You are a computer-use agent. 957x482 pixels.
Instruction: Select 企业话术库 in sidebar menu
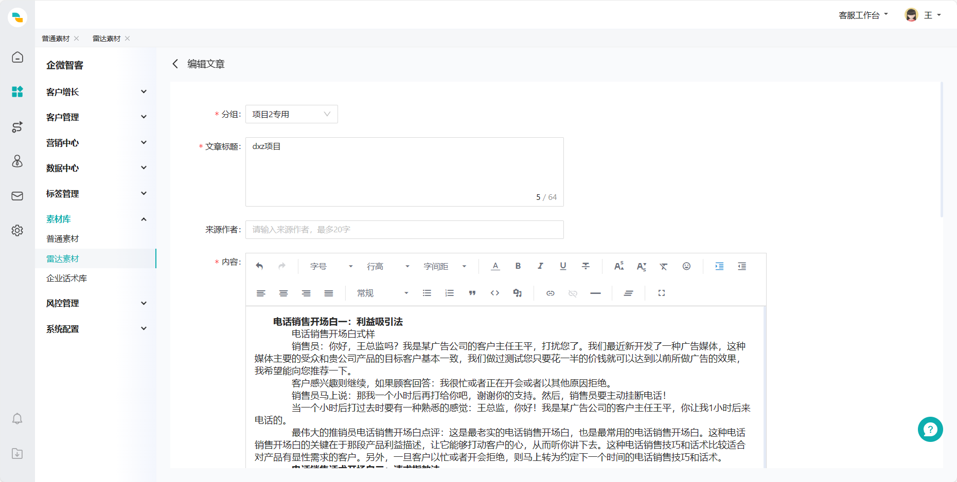(96, 278)
